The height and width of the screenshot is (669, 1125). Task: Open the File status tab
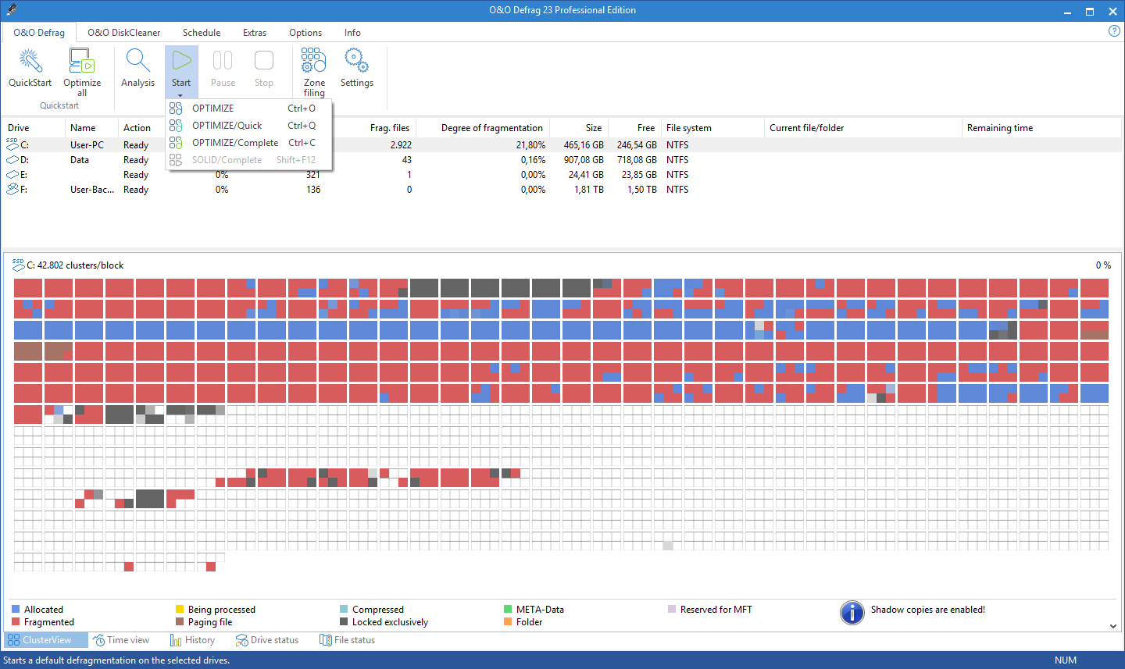pos(348,640)
